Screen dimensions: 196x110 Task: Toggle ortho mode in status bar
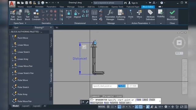(119, 107)
